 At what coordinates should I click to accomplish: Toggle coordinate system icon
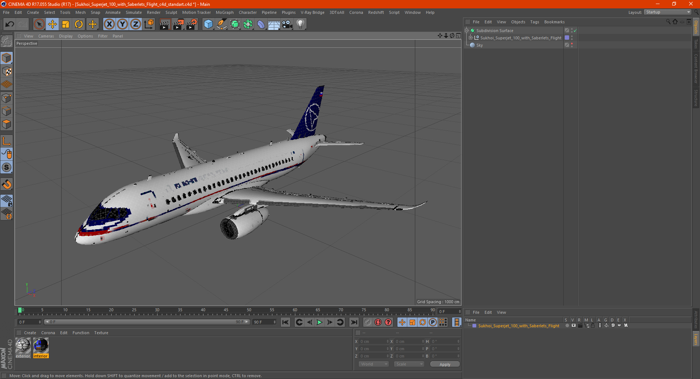(x=149, y=24)
